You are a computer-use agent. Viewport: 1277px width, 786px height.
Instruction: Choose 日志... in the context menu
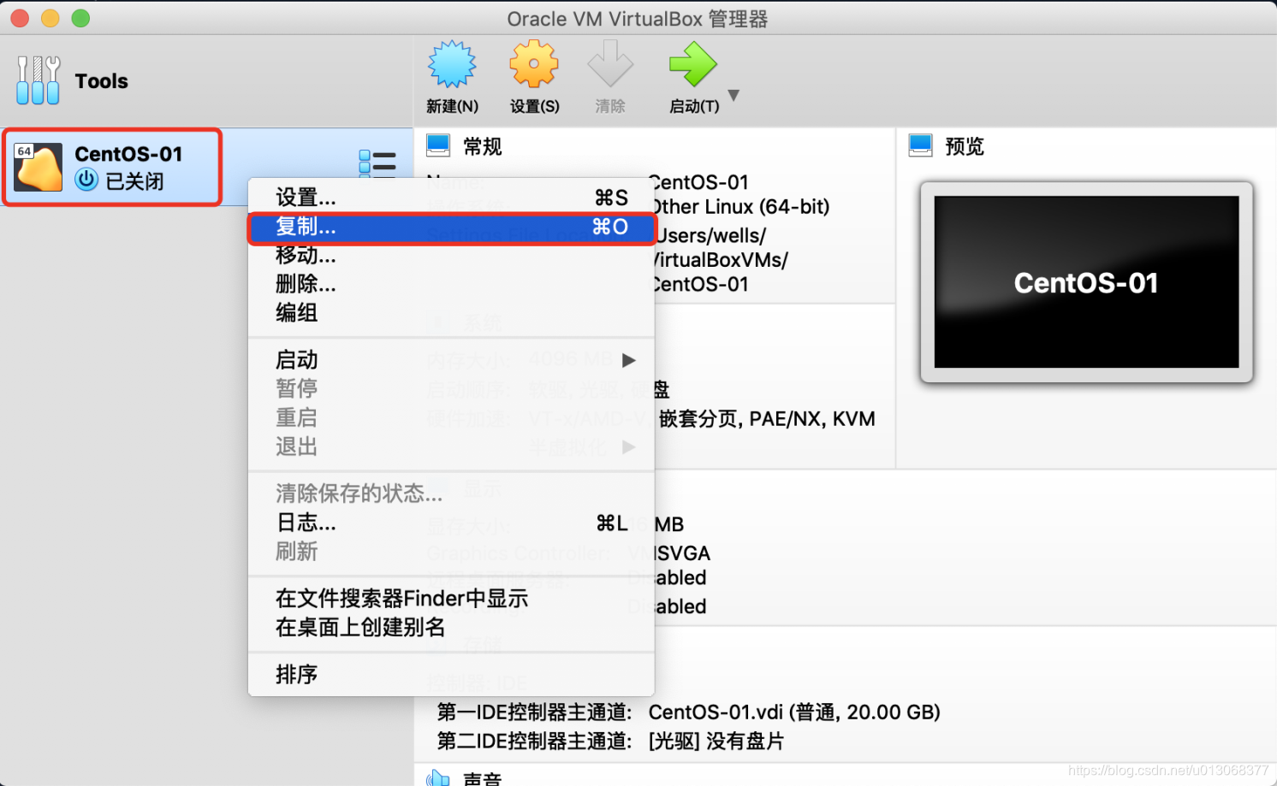click(x=451, y=523)
